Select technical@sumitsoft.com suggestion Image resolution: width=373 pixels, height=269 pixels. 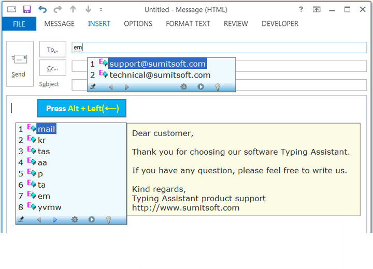[x=160, y=75]
